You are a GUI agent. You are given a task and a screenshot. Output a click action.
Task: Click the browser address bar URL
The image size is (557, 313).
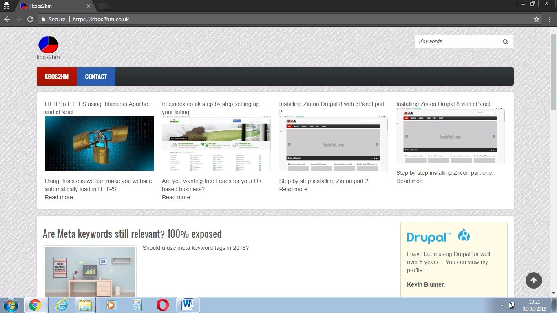[101, 19]
